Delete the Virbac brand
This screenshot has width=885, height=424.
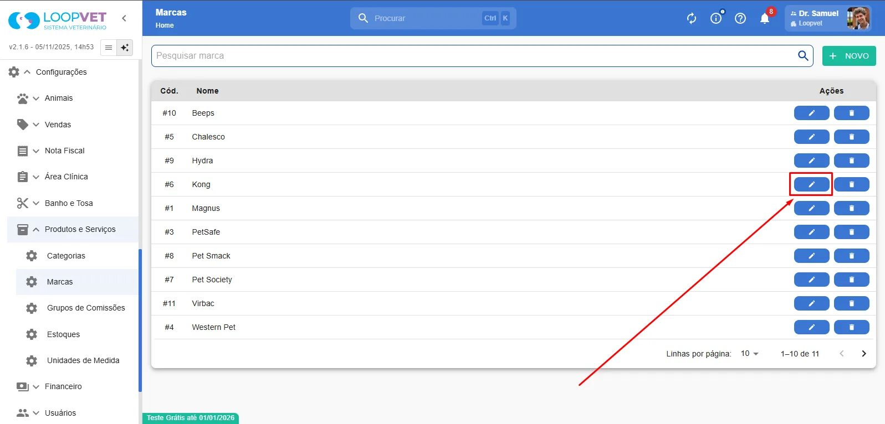point(851,303)
